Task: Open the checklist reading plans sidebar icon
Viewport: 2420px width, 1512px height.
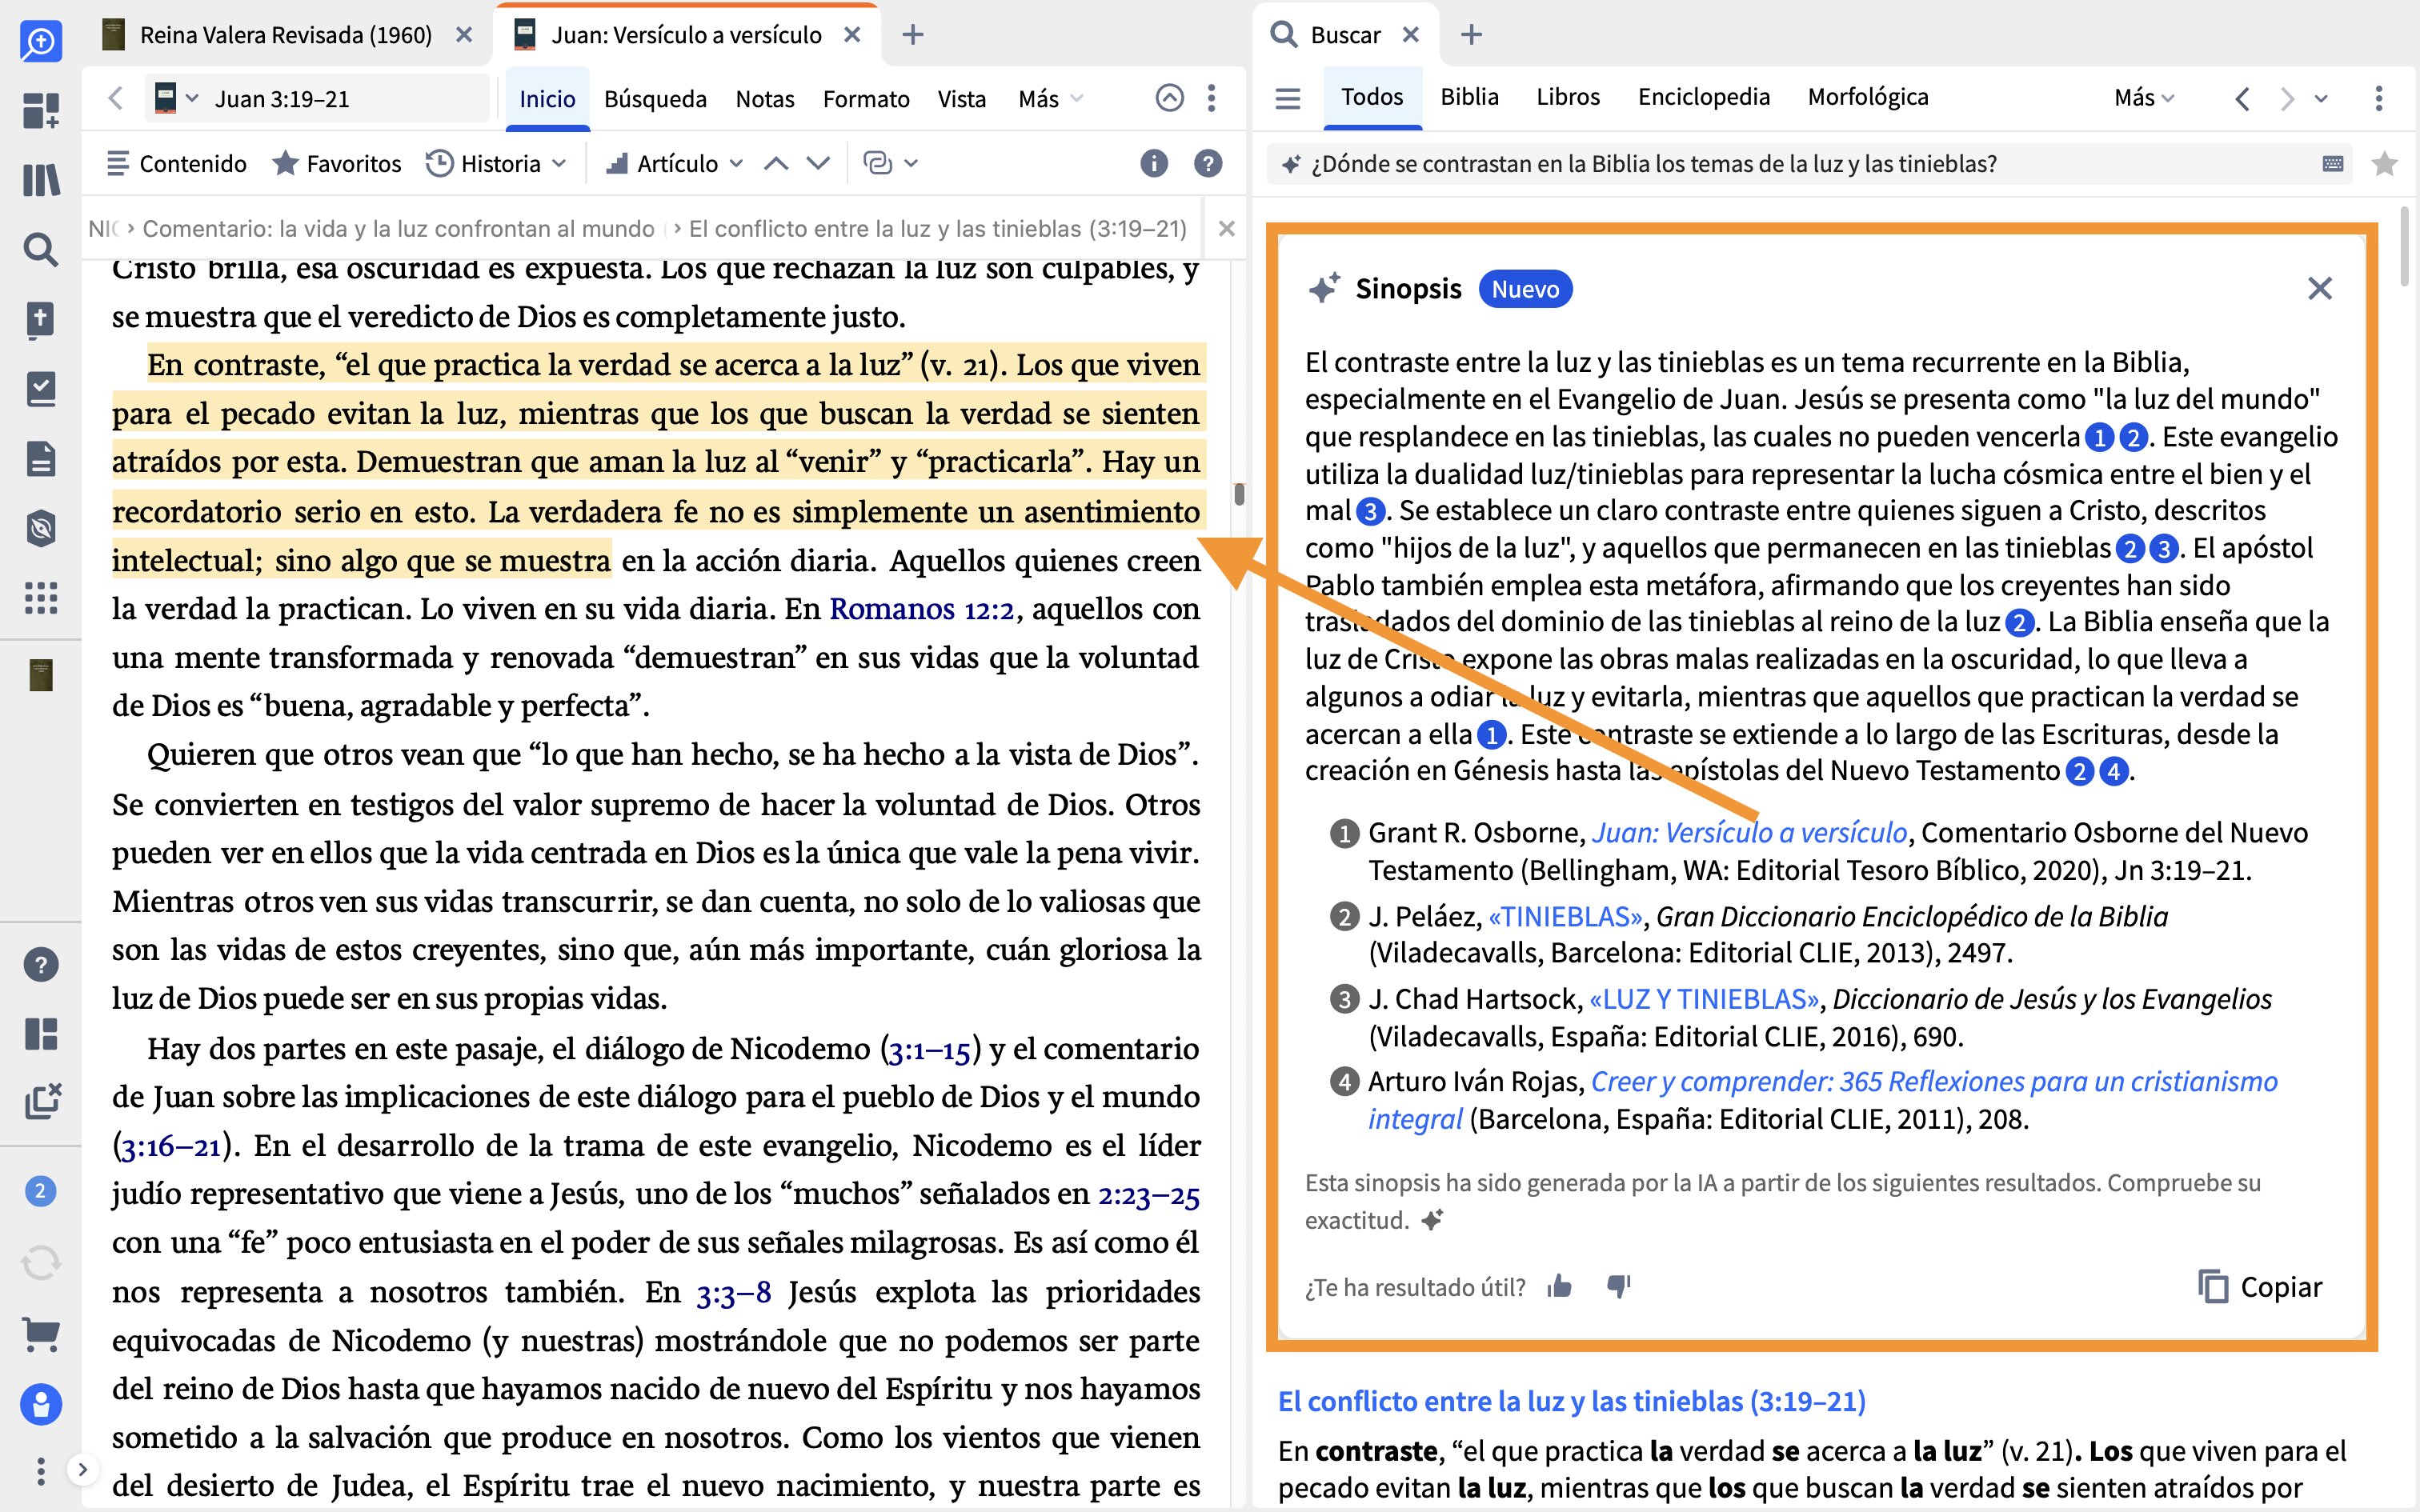Action: click(41, 389)
